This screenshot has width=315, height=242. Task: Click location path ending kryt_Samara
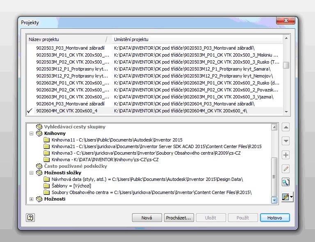(192, 69)
